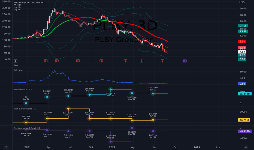Click the Mar '21 revenue $42.68M point
254x150 pixels.
47,97
